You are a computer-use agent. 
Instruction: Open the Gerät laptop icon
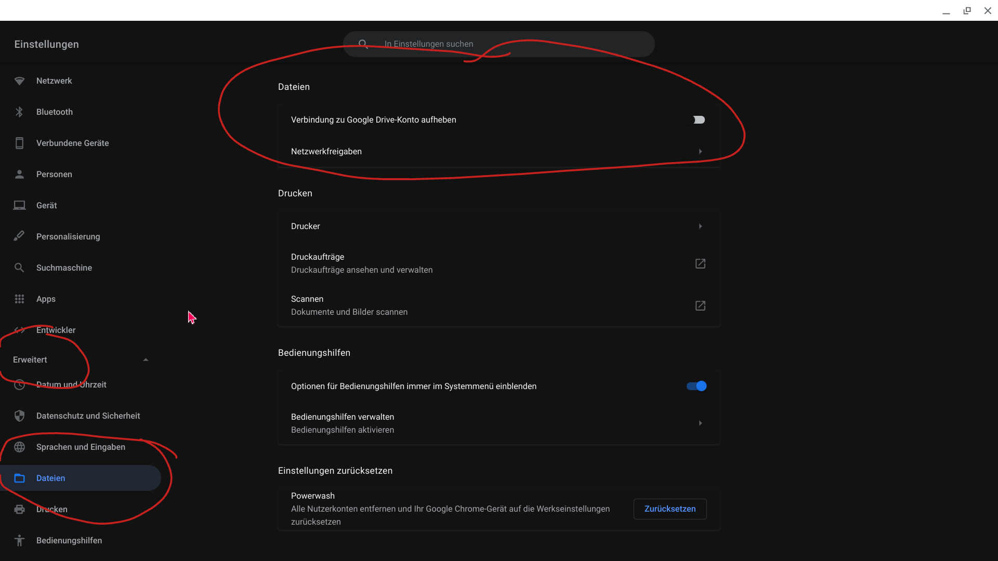tap(19, 206)
